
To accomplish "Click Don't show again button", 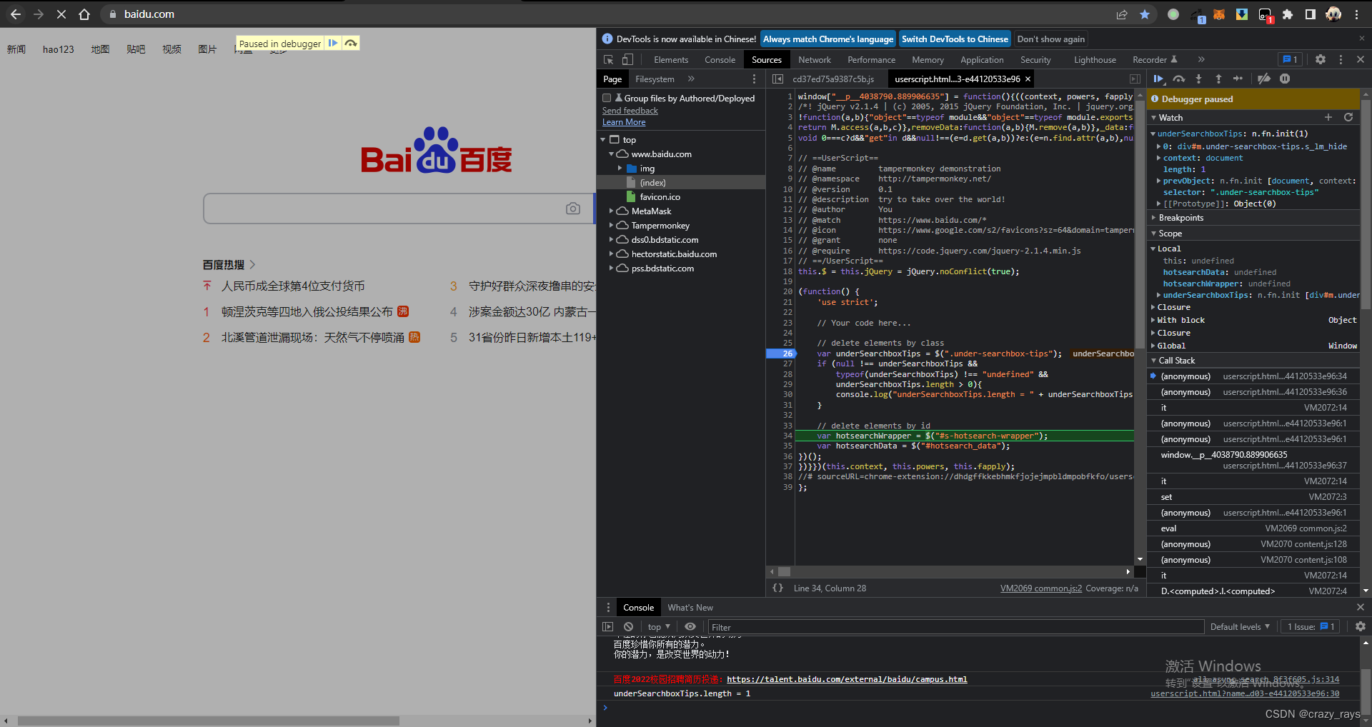I will (x=1050, y=39).
